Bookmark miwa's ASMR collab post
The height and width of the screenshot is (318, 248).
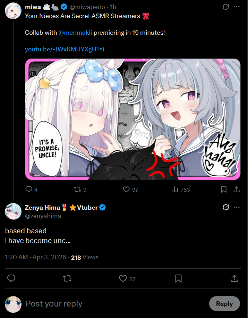click(x=224, y=190)
